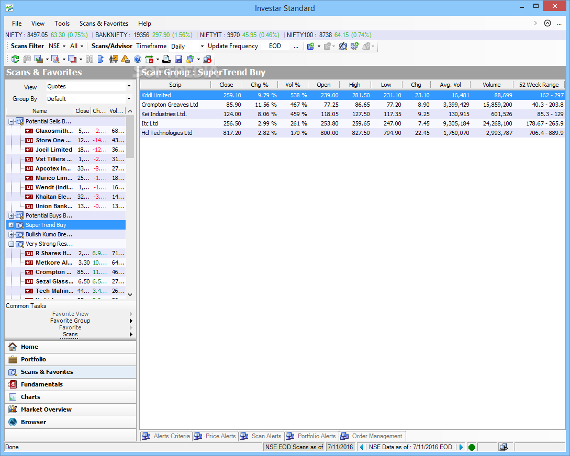Open the NSE exchange filter dropdown
The image size is (570, 456).
[x=64, y=46]
